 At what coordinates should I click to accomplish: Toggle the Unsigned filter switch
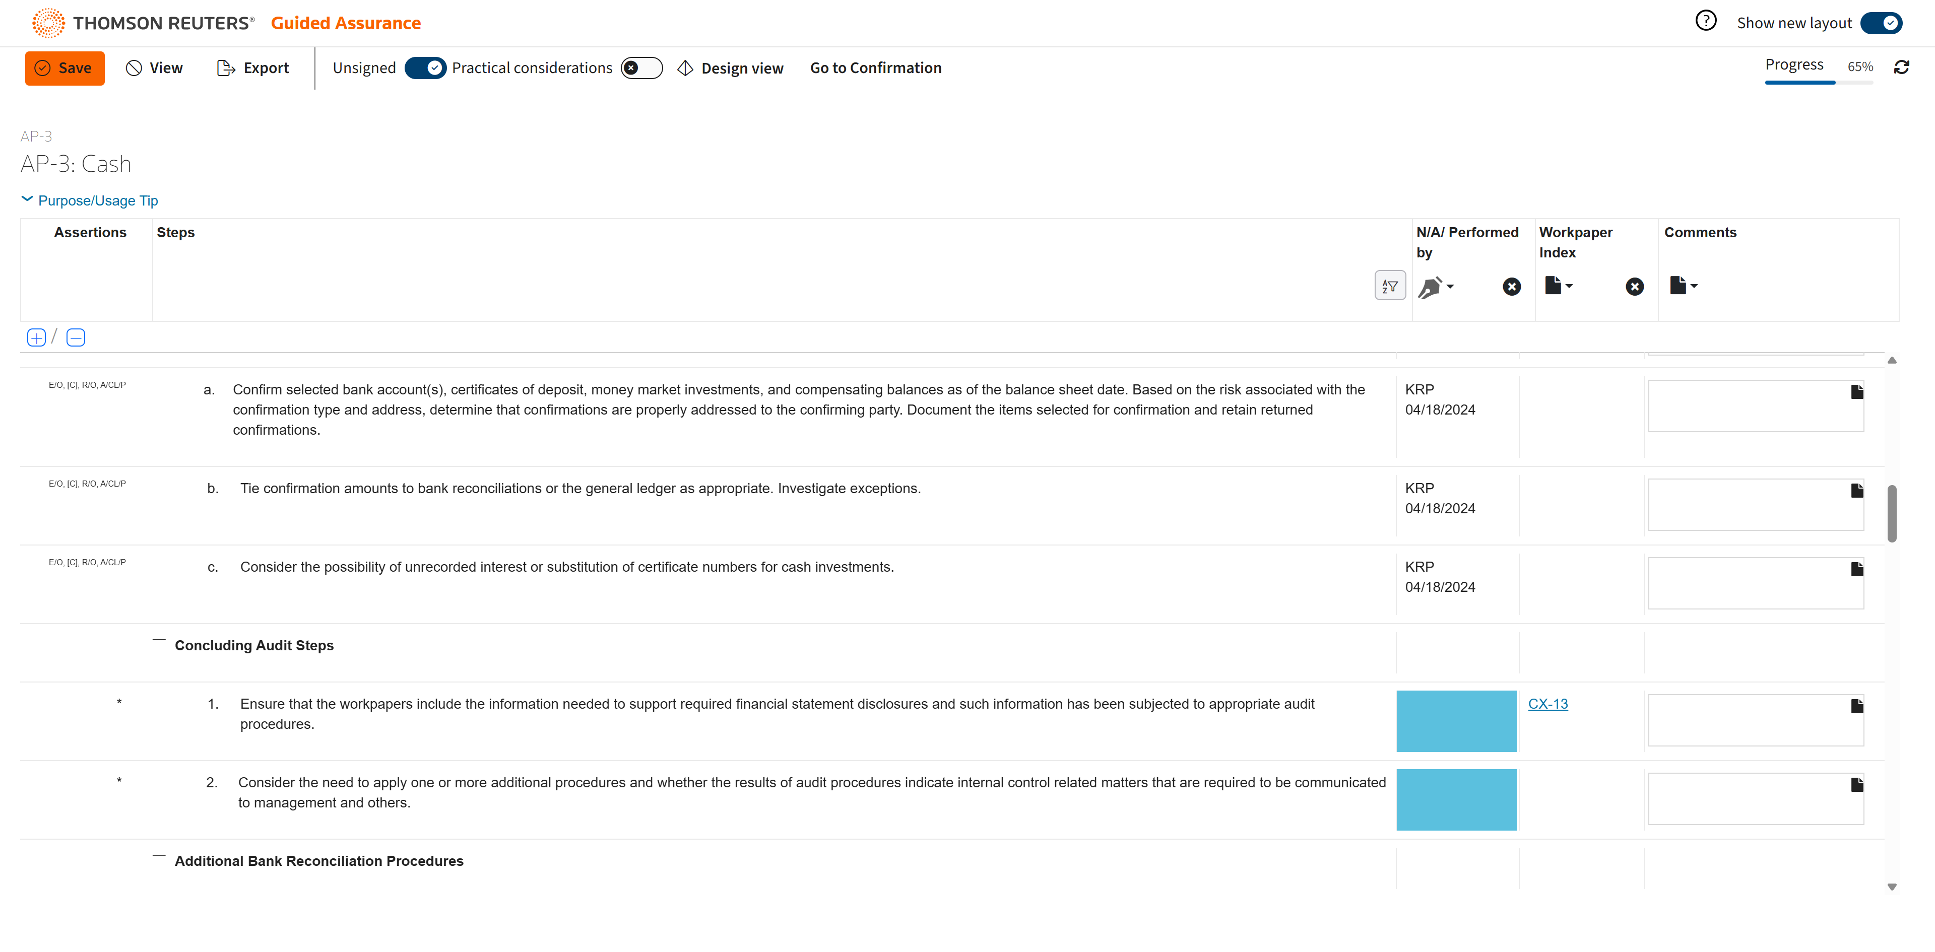click(x=425, y=69)
